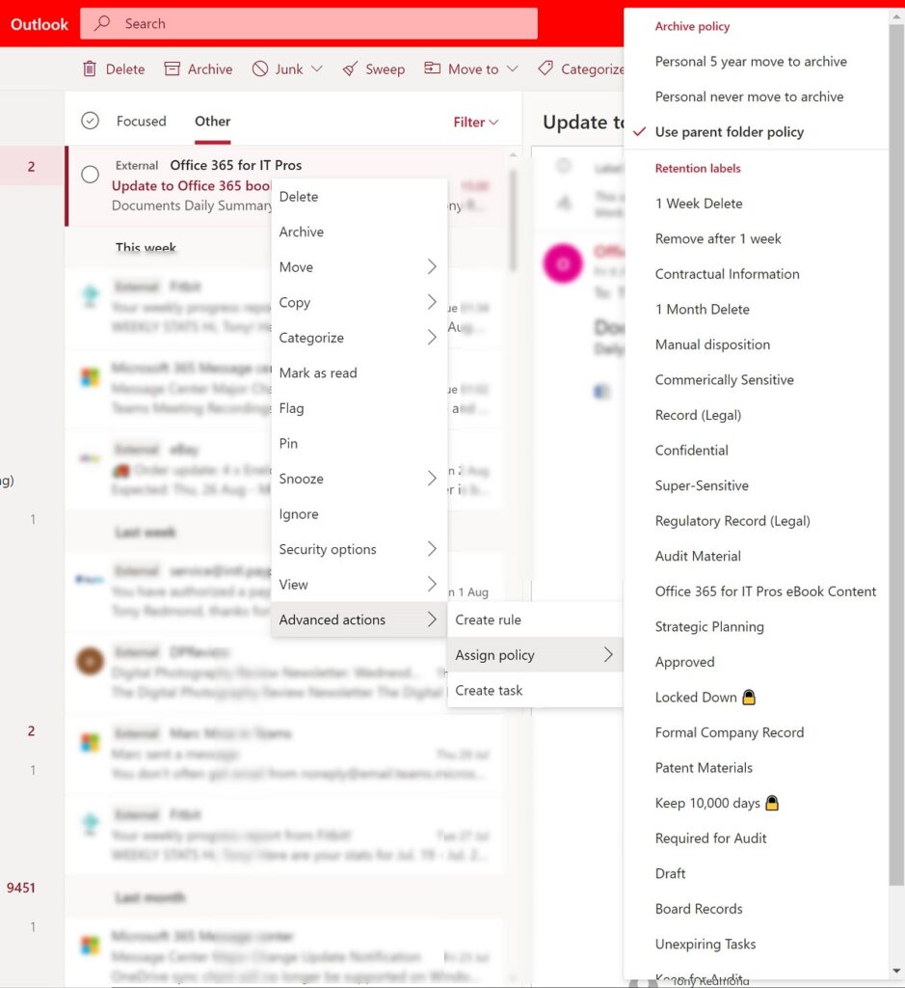Open the Filter dropdown

[x=476, y=122]
